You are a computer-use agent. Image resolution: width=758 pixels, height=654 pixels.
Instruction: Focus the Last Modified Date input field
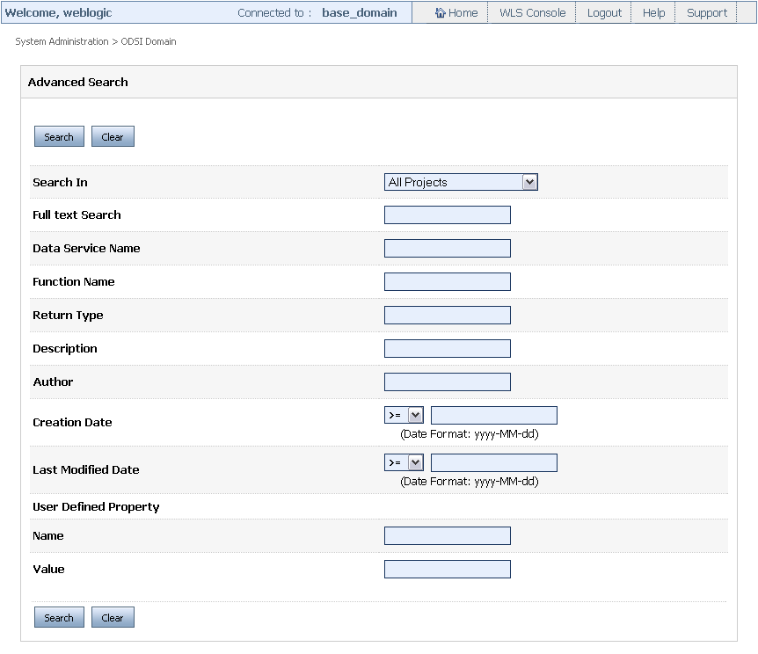[x=494, y=462]
